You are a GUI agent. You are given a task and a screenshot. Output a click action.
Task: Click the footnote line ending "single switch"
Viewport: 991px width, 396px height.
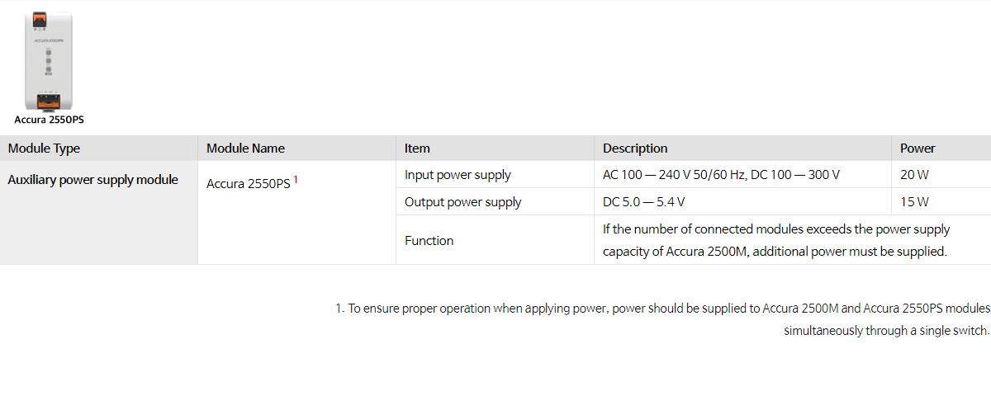(x=885, y=331)
